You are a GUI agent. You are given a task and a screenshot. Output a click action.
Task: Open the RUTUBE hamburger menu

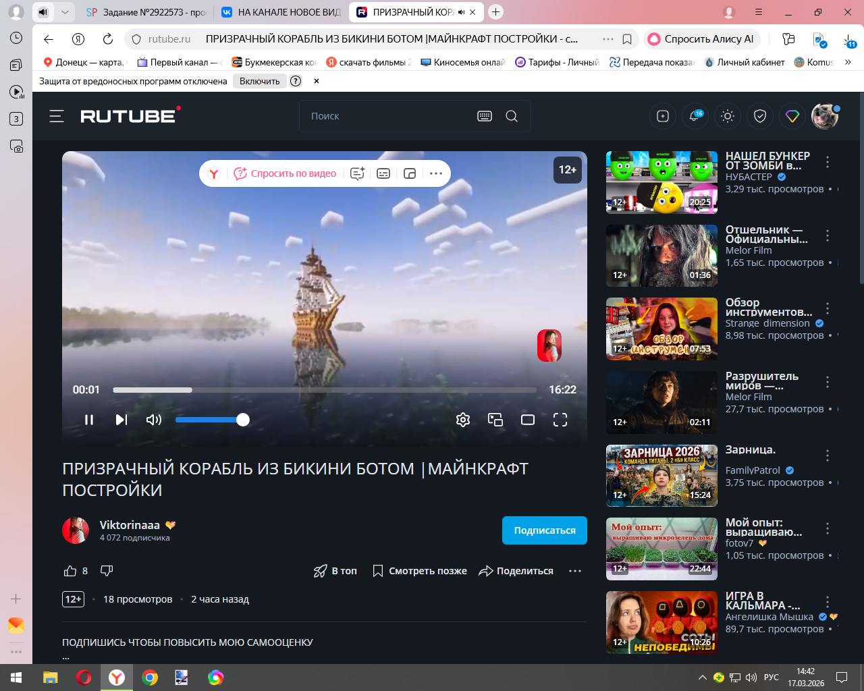(57, 116)
